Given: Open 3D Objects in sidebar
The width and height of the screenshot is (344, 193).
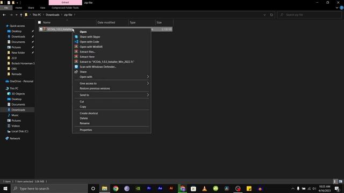Looking at the screenshot, I should (18, 94).
